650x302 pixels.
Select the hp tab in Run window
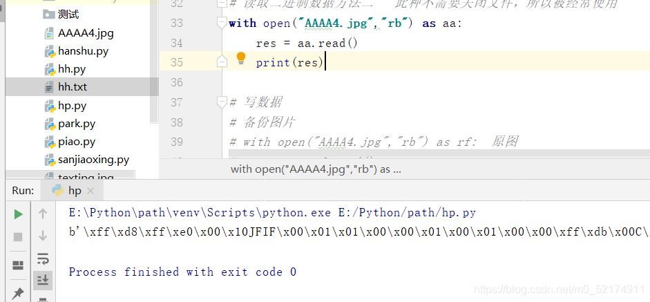(72, 191)
